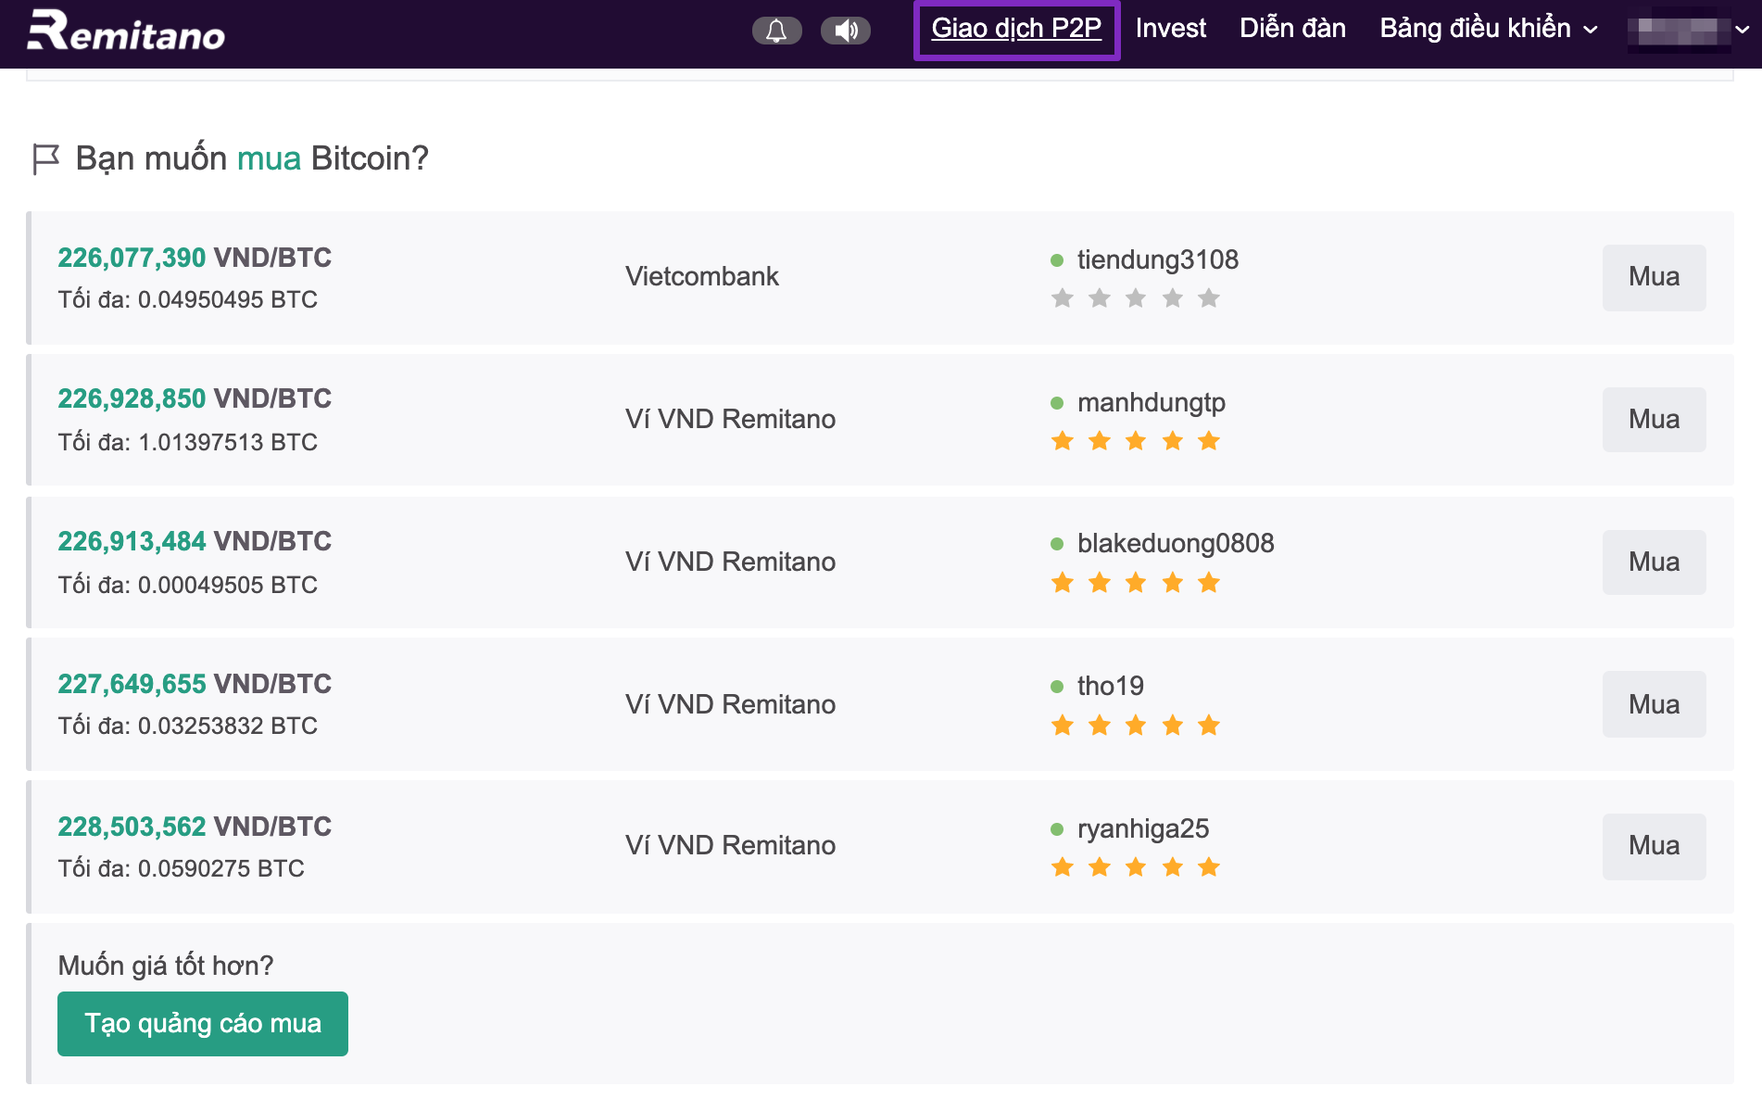Screen dimensions: 1762x1099
Task: Click the star rating under manhdungtp
Action: pyautogui.click(x=1135, y=441)
